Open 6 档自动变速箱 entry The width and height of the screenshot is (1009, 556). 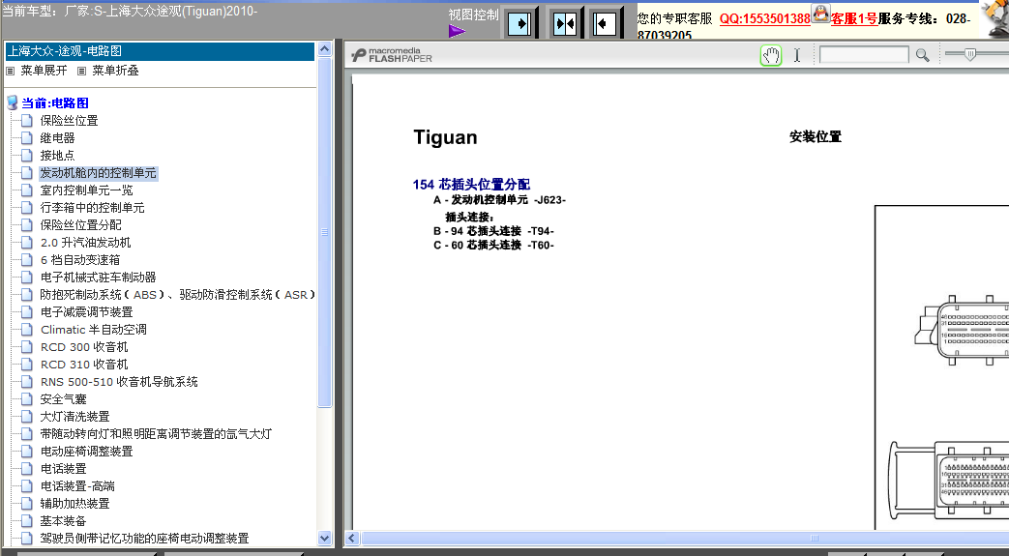click(79, 259)
